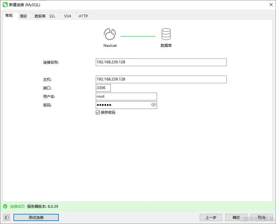The image size is (276, 224).
Task: Focus the 主机 input field
Action: click(161, 79)
